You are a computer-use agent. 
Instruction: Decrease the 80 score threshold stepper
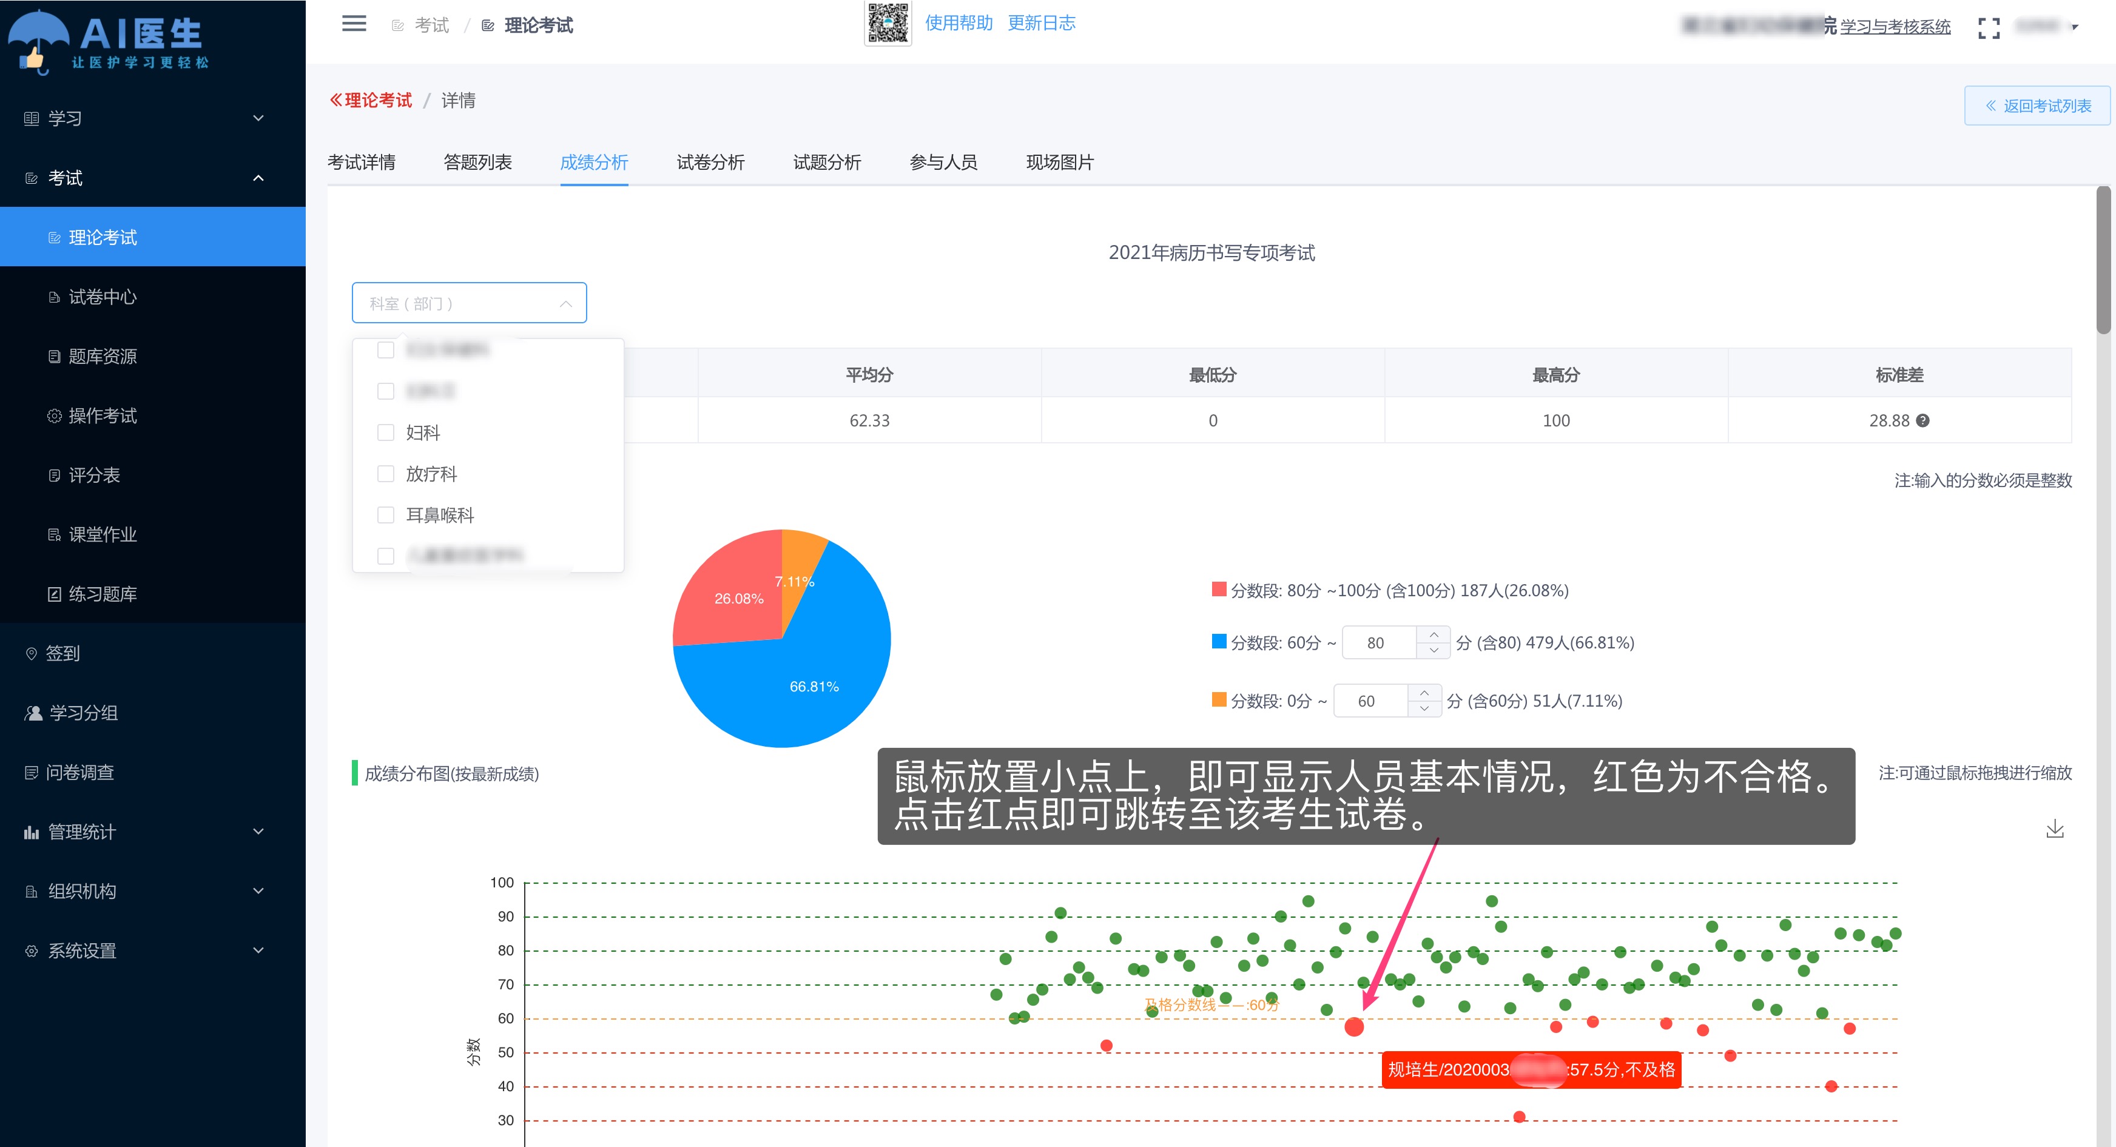pos(1434,650)
